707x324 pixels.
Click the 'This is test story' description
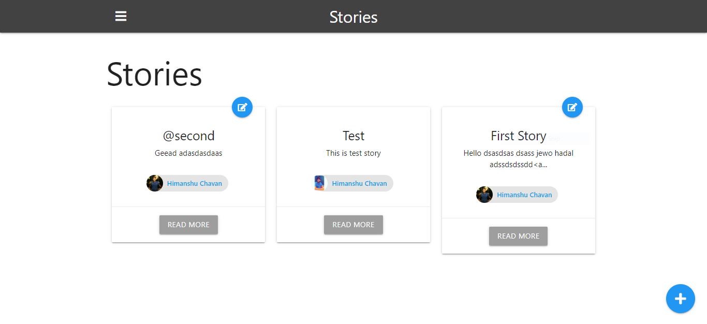353,153
